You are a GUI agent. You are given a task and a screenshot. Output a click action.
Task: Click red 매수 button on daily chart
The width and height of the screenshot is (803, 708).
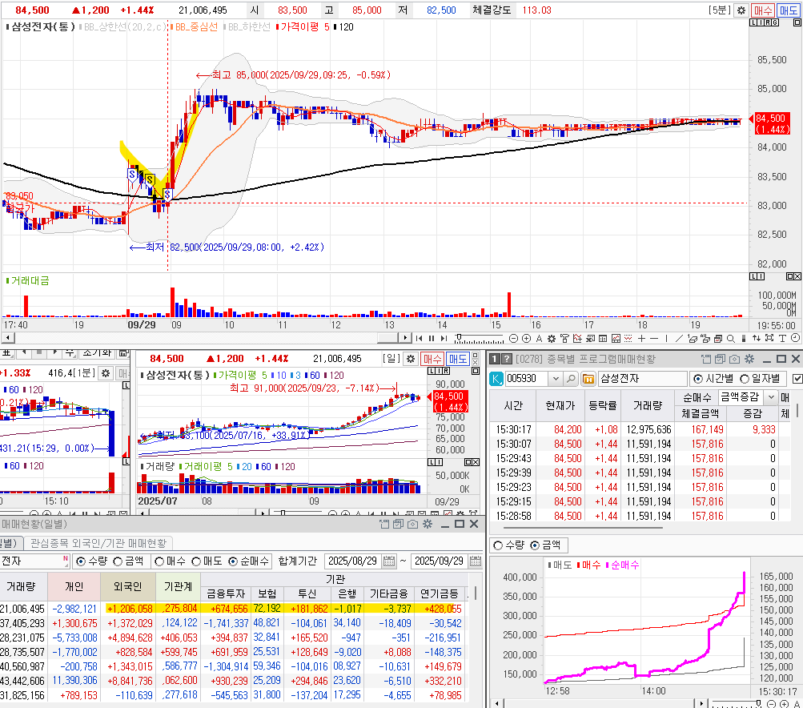[432, 359]
